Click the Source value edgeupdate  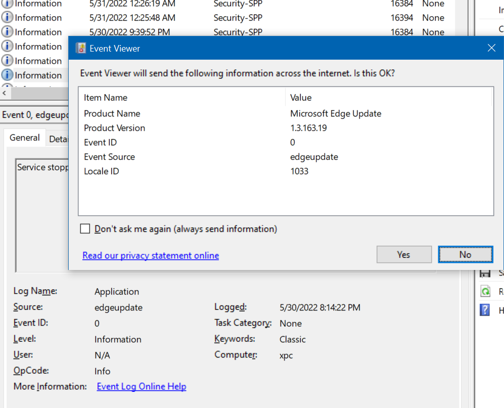click(118, 308)
